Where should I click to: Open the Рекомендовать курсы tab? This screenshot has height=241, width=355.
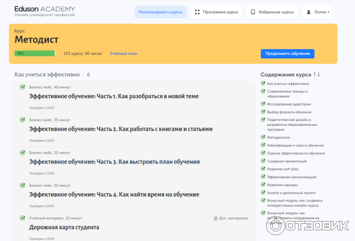160,12
